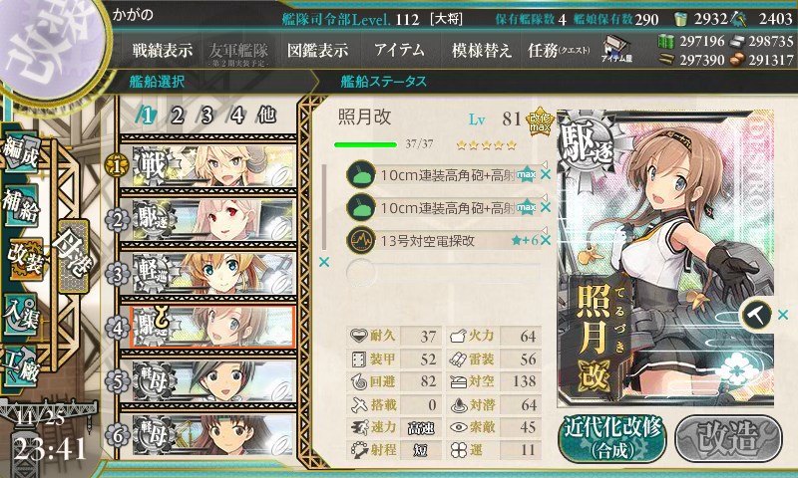Open the 入渠 repair dock sidebar icon

click(x=21, y=314)
